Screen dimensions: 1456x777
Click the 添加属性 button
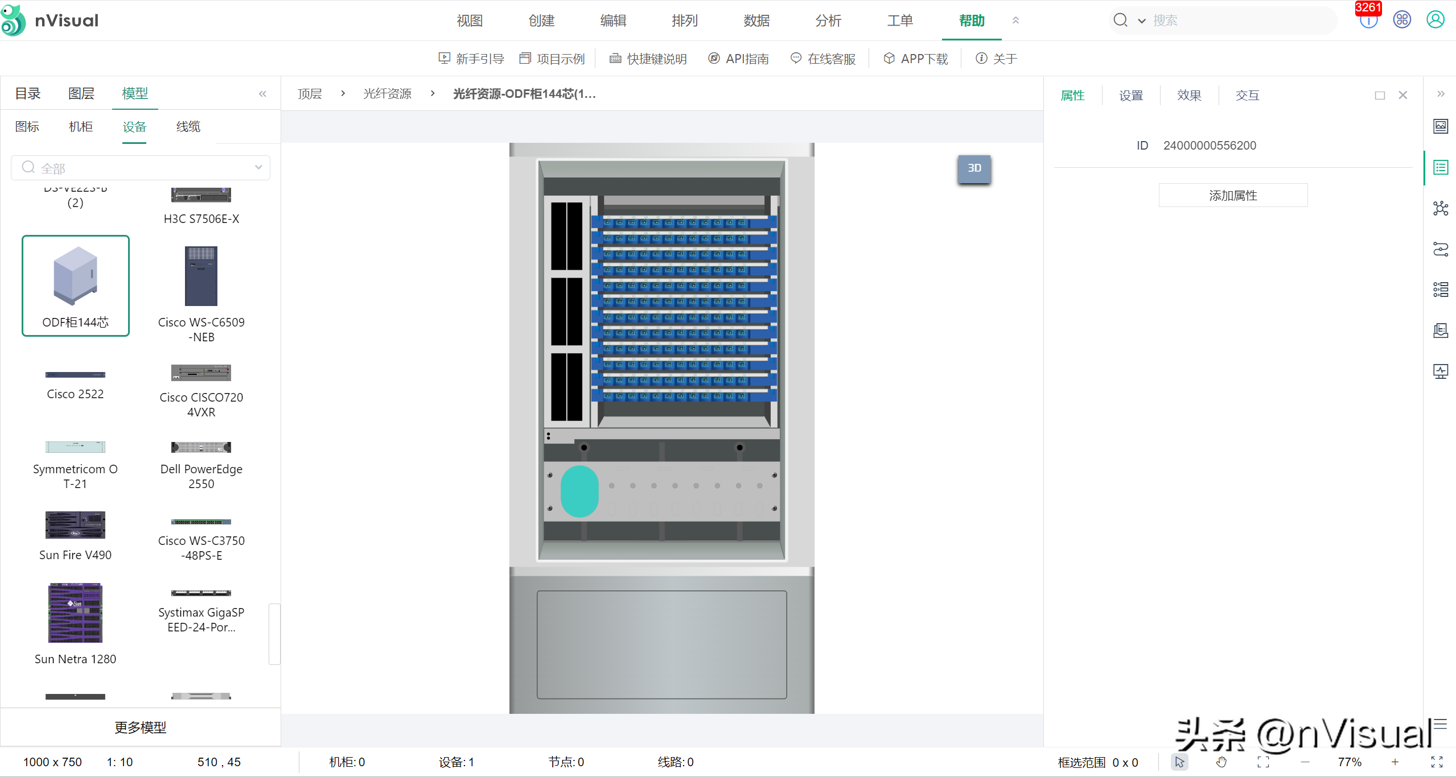(x=1233, y=195)
